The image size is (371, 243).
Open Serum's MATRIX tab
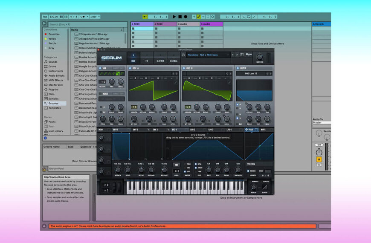[x=160, y=58]
